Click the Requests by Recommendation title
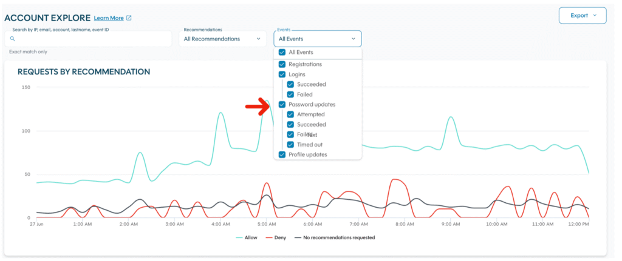The image size is (622, 261). point(84,71)
